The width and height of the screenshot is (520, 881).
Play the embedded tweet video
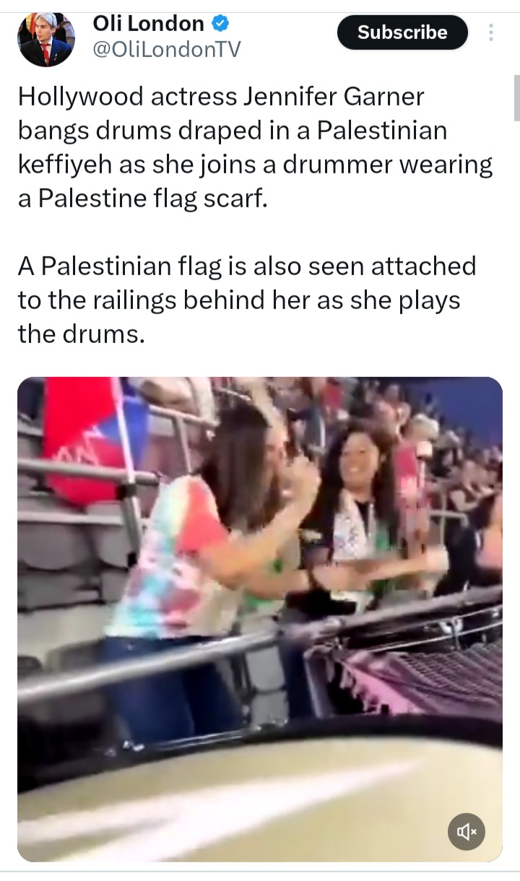coord(260,620)
